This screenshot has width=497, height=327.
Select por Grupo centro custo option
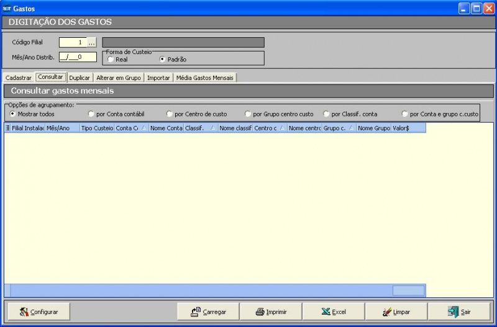[x=248, y=114]
